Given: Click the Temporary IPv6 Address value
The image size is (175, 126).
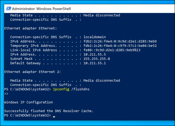Looking at the screenshot, I should (x=120, y=46).
